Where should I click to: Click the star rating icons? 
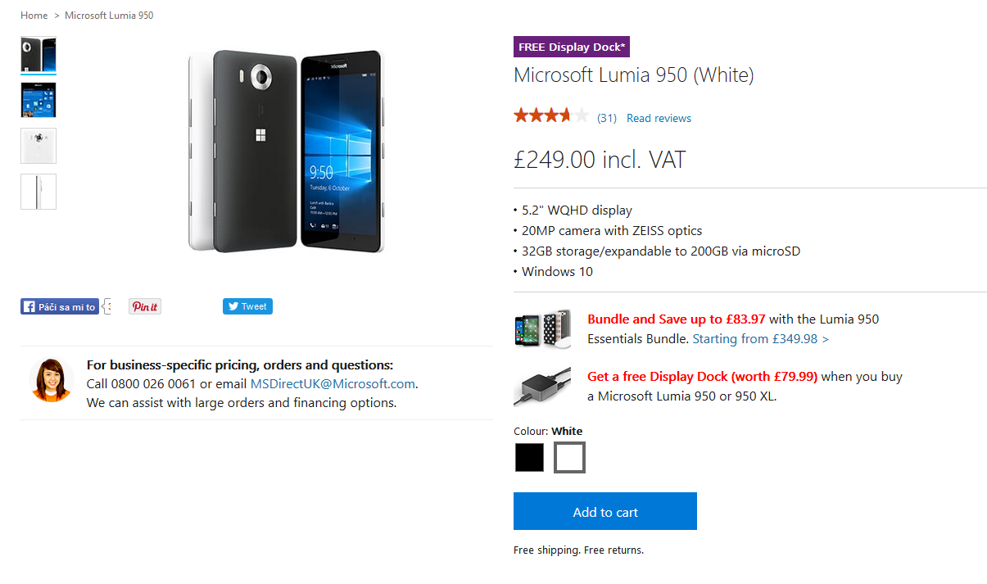551,115
